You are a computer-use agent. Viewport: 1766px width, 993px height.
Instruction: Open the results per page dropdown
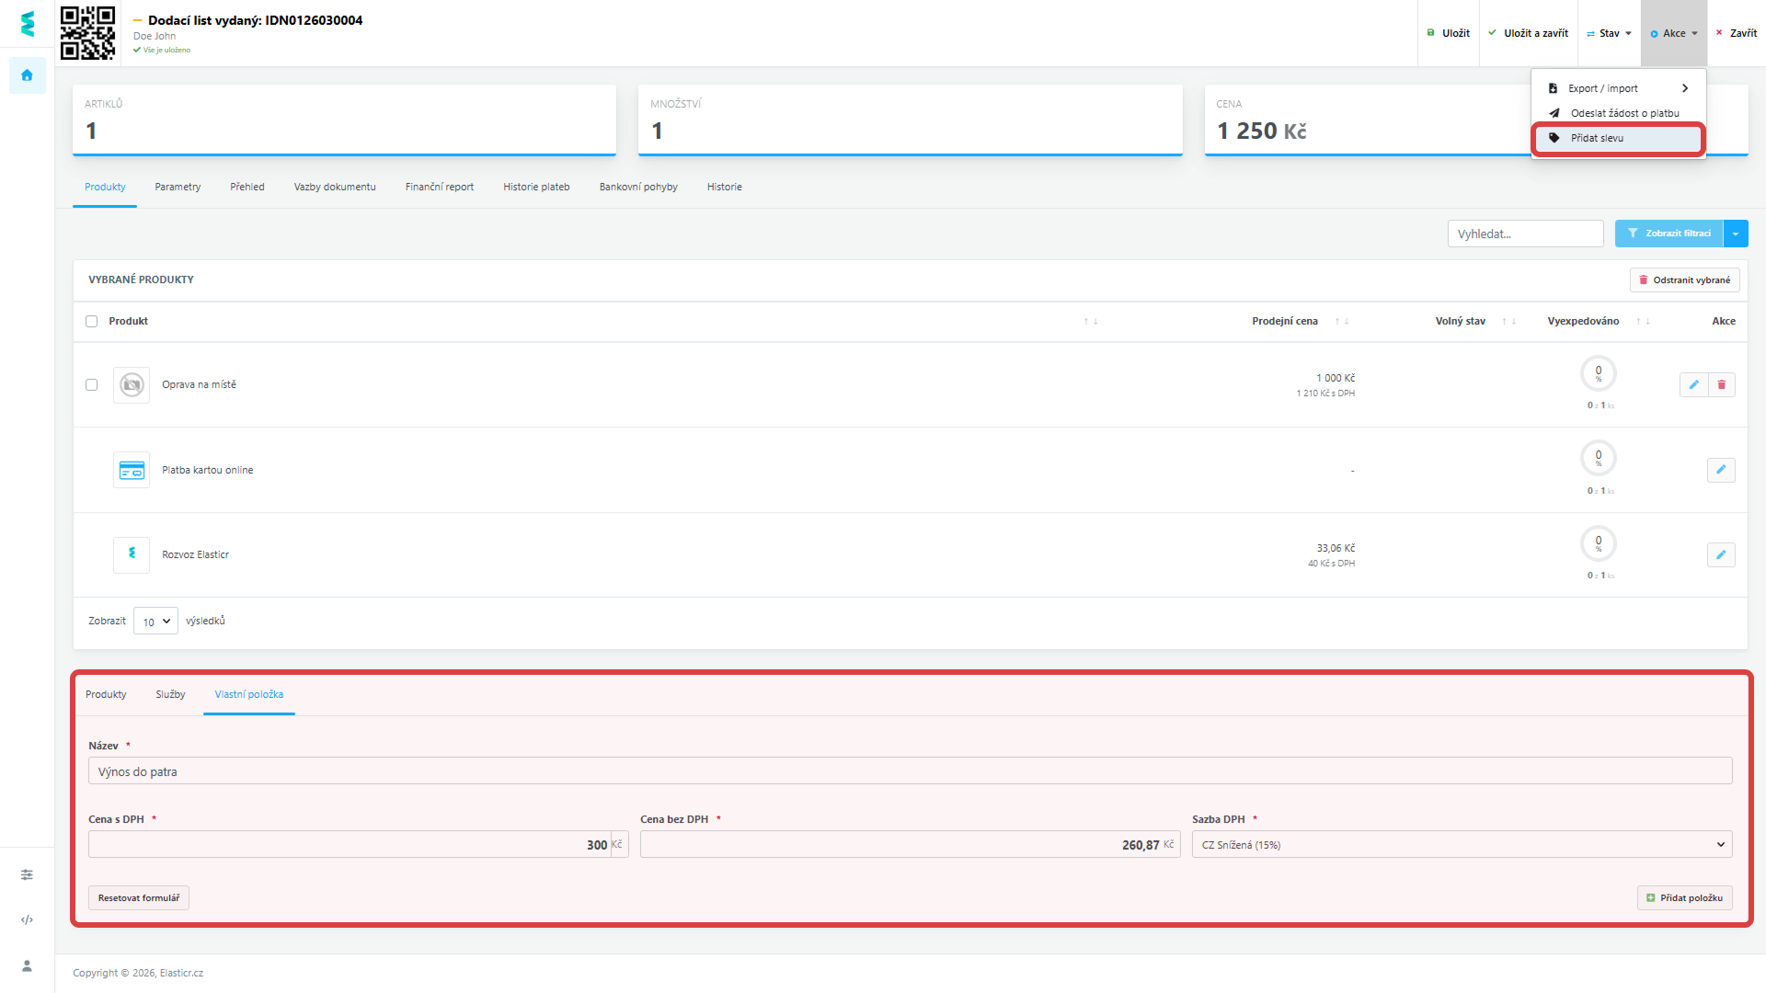[155, 622]
